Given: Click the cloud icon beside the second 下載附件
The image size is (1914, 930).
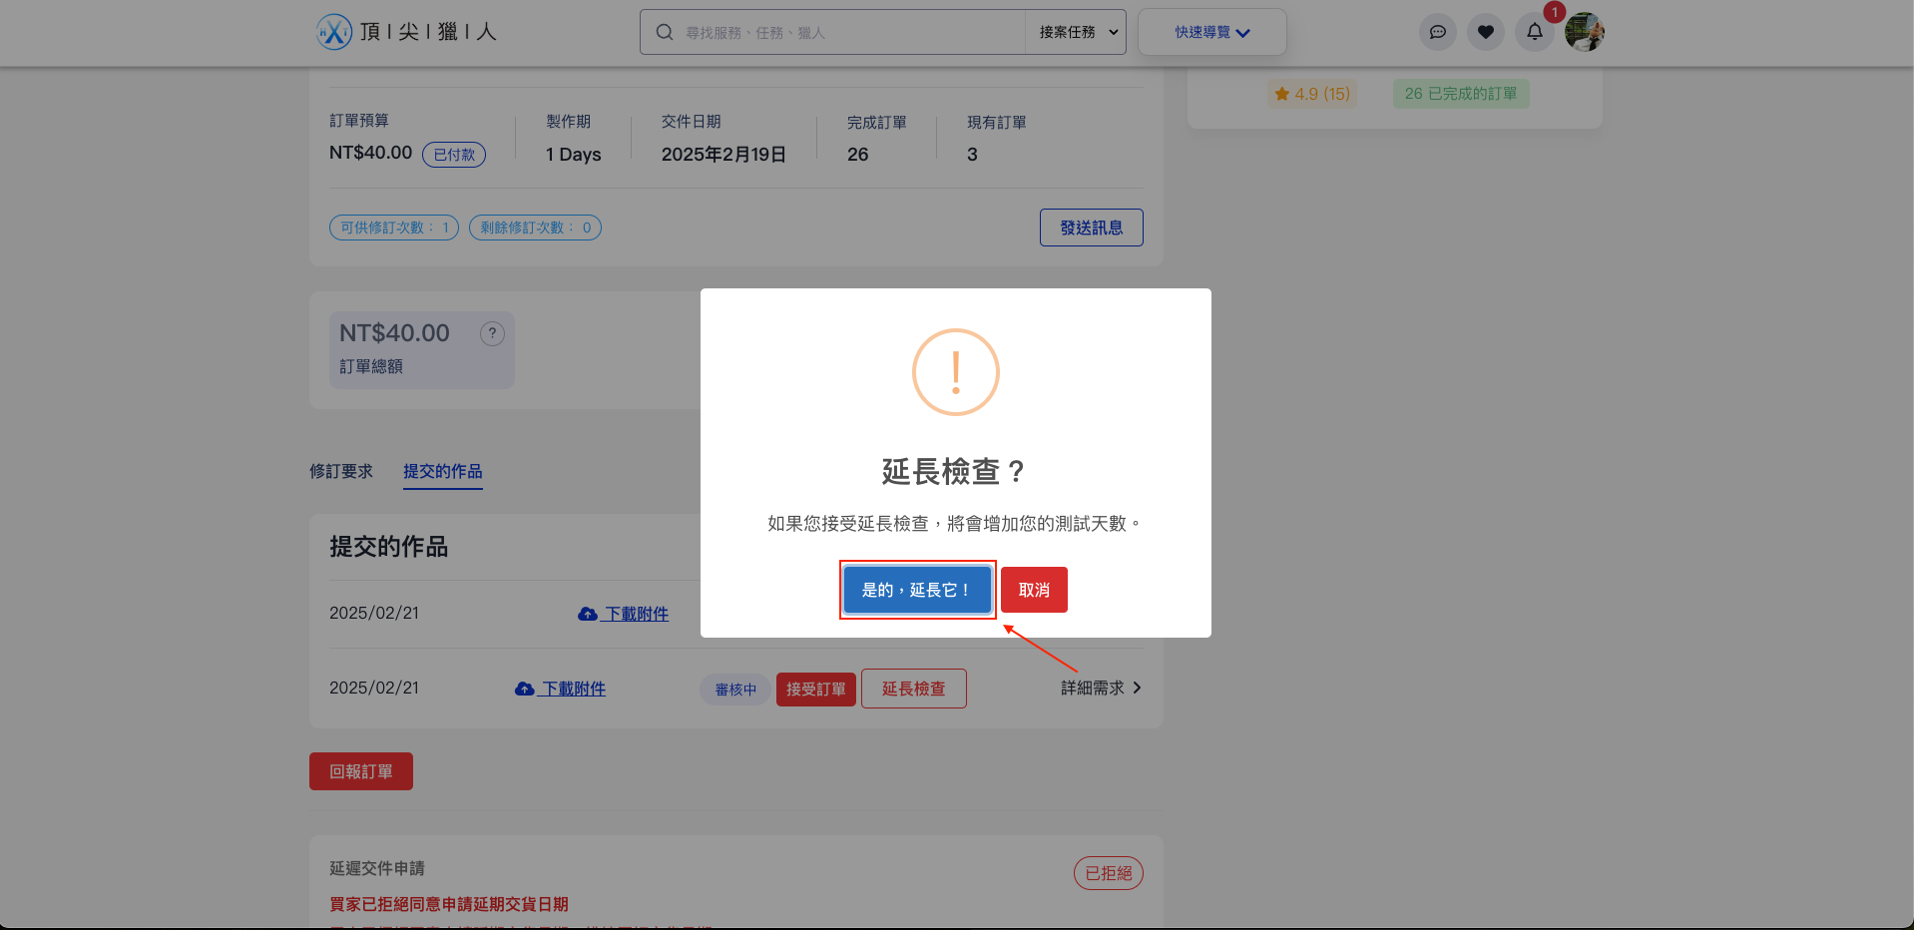Looking at the screenshot, I should tap(525, 689).
